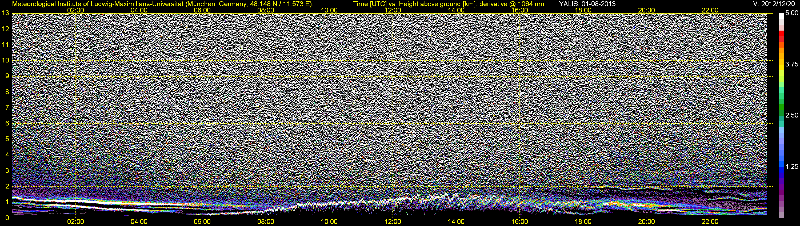Click the 1.25 label on the color scale
800x226 pixels.
tap(791, 166)
